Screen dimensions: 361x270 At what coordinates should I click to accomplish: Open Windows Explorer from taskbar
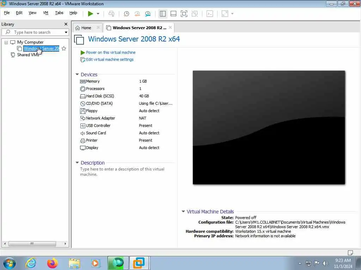(x=74, y=263)
